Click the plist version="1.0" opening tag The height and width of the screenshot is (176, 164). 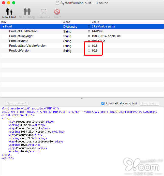pyautogui.click(x=18, y=115)
